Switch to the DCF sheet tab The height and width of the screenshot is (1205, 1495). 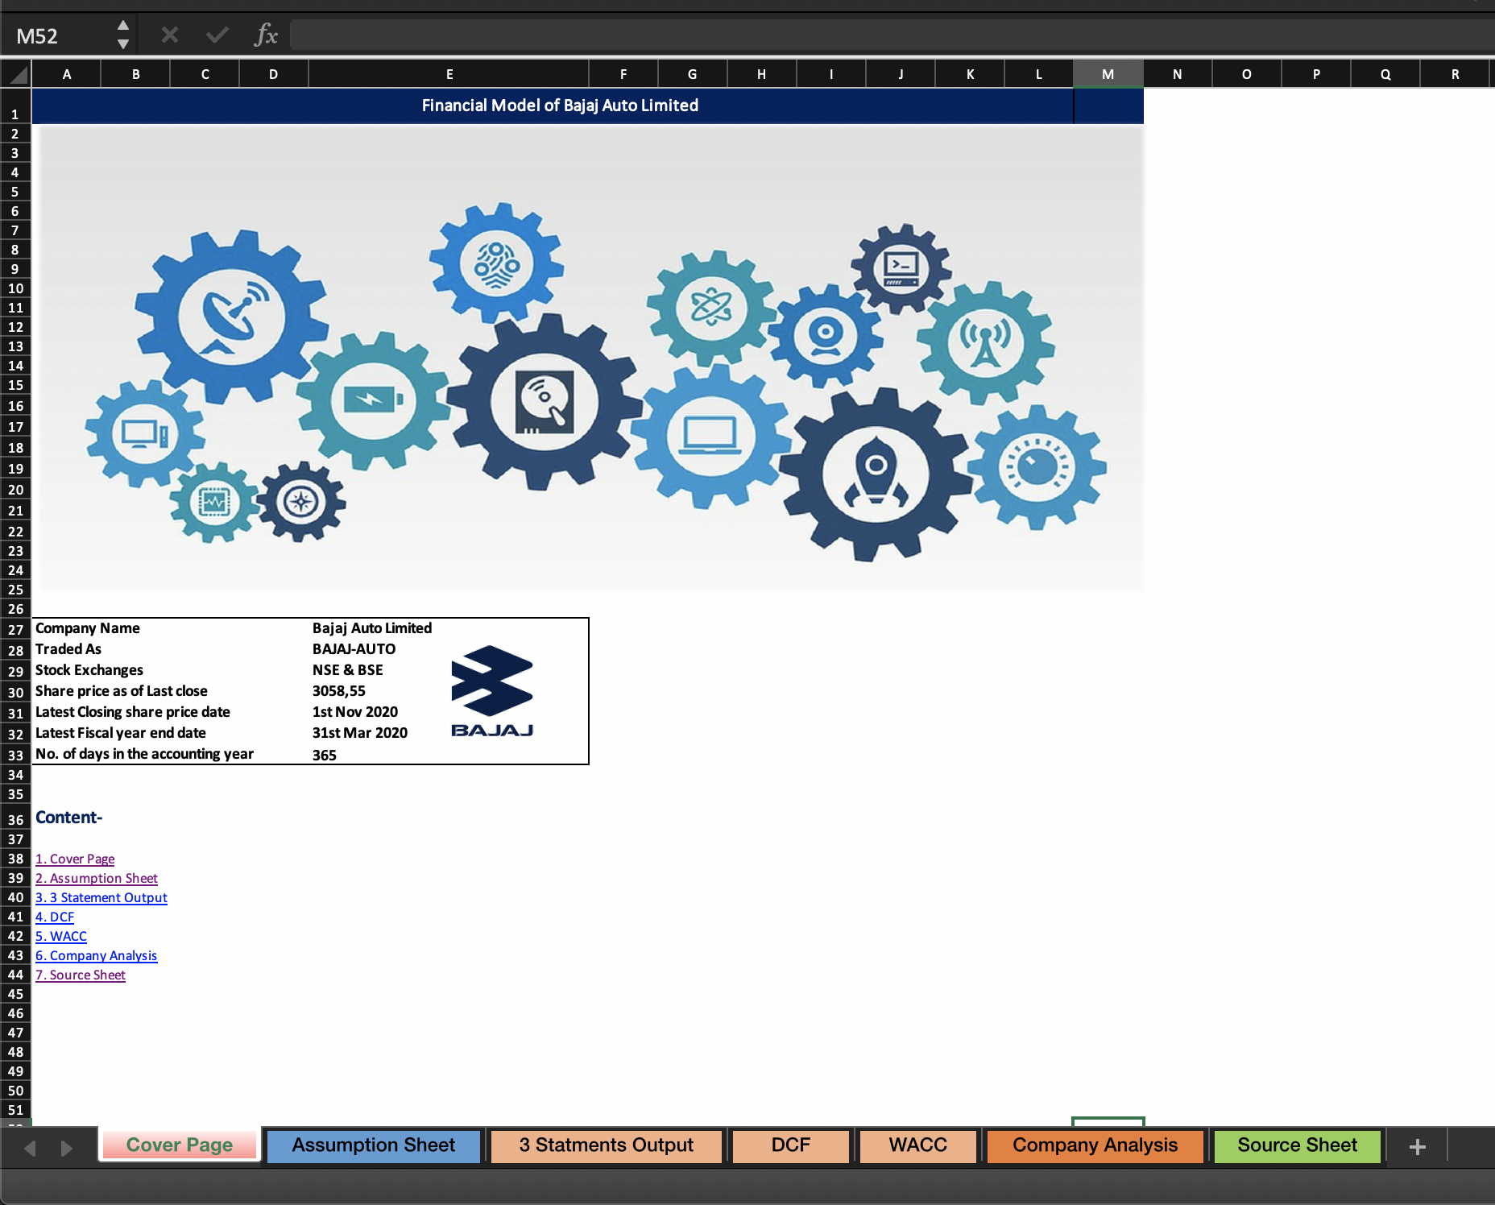pos(791,1145)
